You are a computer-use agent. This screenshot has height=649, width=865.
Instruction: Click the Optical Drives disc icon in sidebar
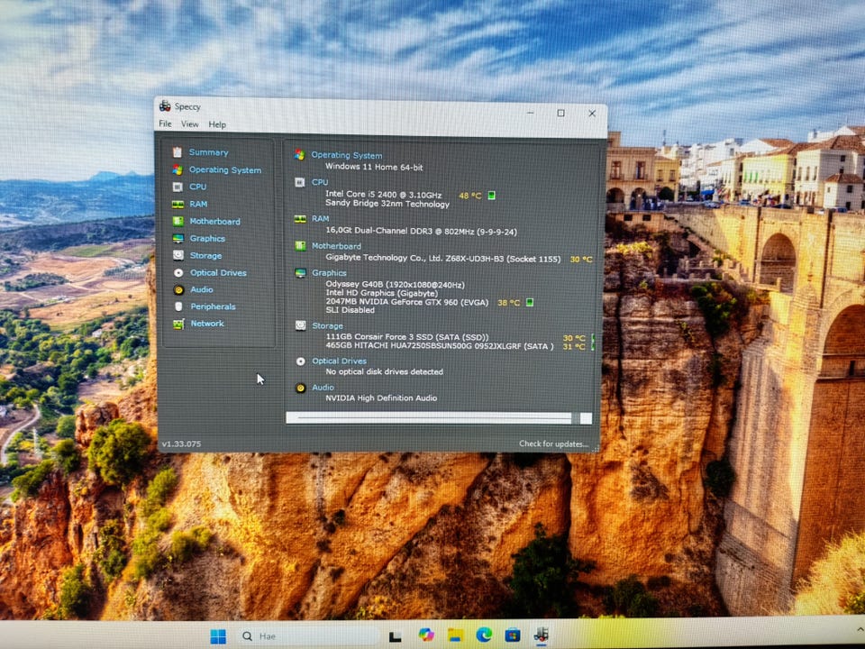(178, 272)
